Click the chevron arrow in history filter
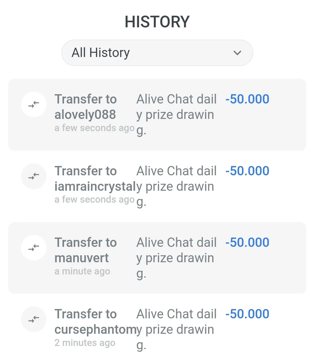The height and width of the screenshot is (364, 314). (237, 53)
